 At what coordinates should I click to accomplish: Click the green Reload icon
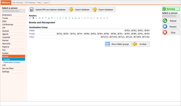(x=165, y=21)
